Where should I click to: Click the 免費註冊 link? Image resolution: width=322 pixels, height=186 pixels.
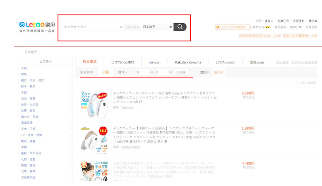(x=283, y=21)
